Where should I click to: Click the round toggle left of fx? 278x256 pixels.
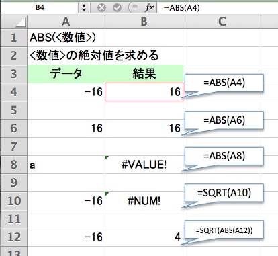coord(135,8)
